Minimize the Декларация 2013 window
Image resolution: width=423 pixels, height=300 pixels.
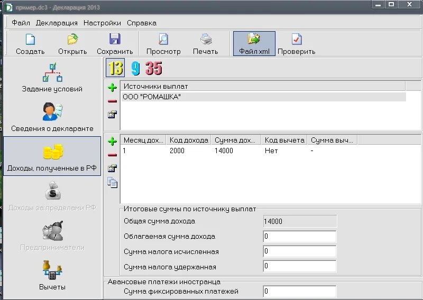[x=378, y=5]
